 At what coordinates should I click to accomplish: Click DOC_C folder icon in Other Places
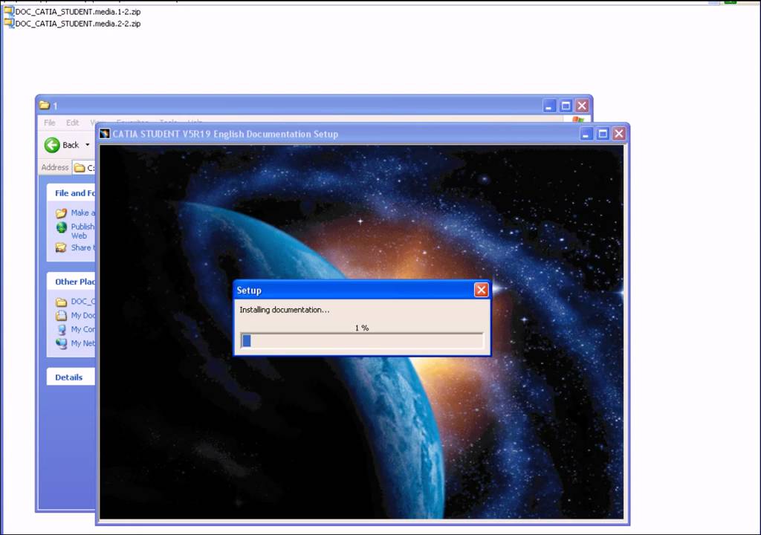[61, 302]
